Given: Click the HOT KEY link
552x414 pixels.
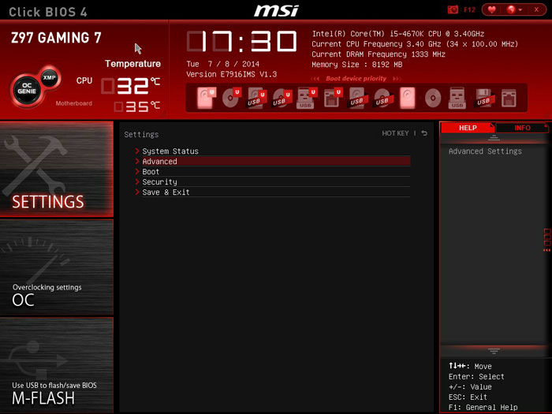Looking at the screenshot, I should pyautogui.click(x=395, y=133).
